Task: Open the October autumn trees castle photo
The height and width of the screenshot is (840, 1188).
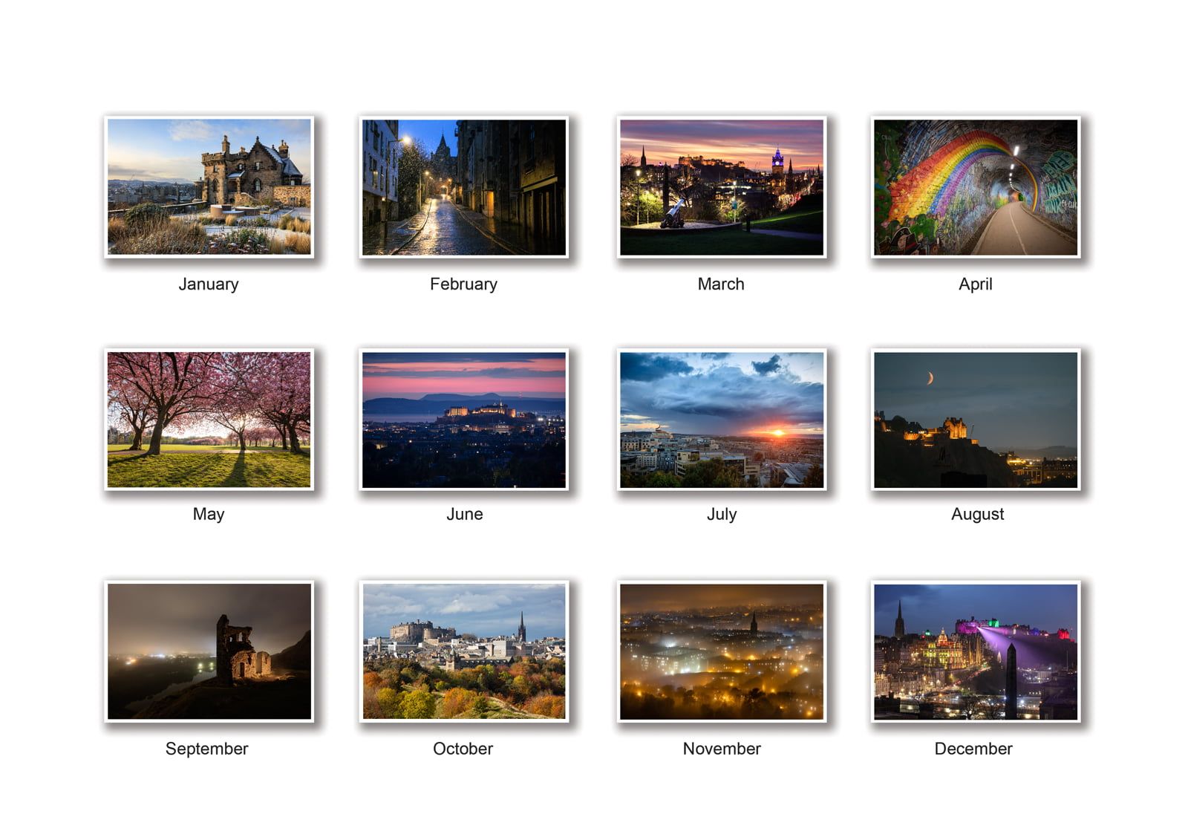Action: (x=464, y=651)
